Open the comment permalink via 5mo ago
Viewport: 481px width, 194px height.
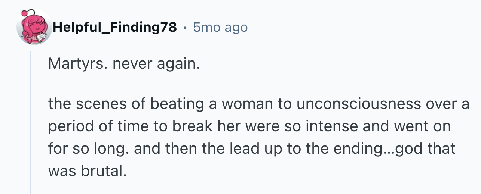(220, 27)
